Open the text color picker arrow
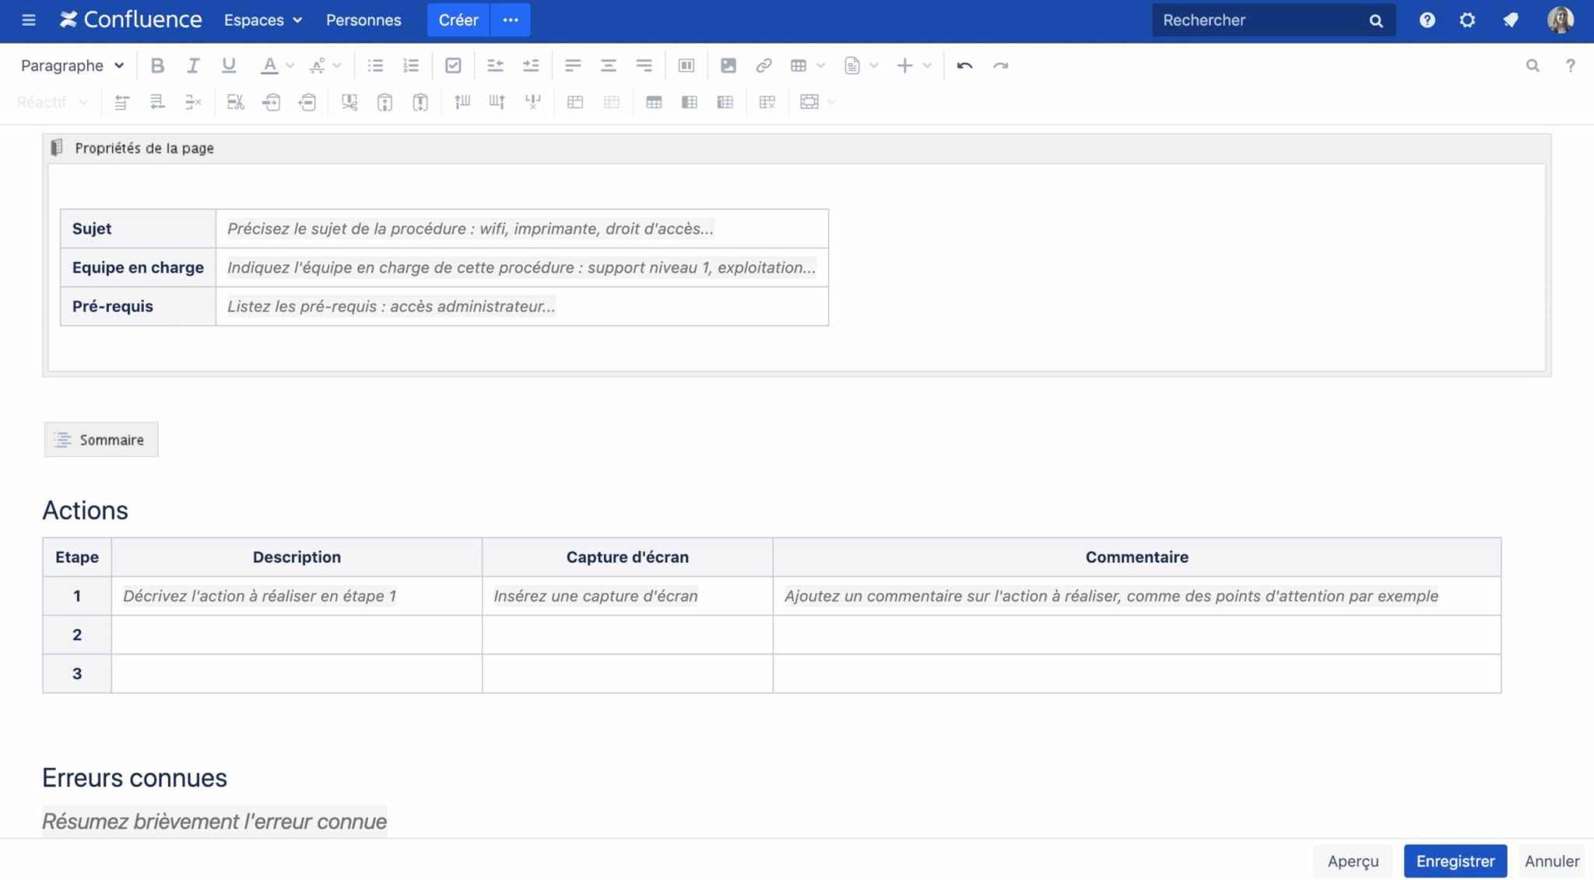 [x=290, y=65]
